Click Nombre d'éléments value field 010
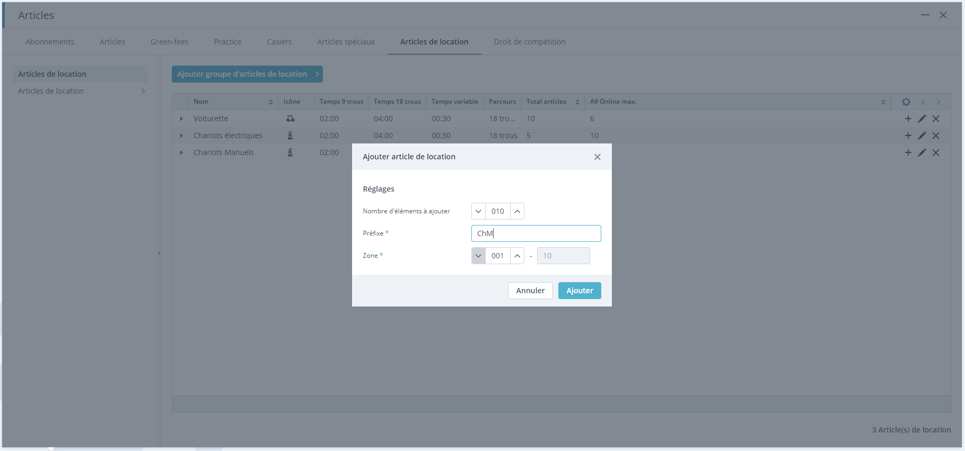The width and height of the screenshot is (965, 451). [x=498, y=211]
